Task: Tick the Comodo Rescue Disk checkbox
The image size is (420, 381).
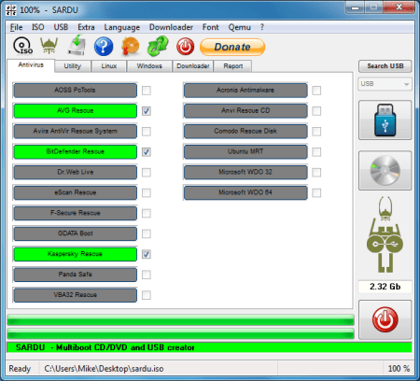Action: 316,132
